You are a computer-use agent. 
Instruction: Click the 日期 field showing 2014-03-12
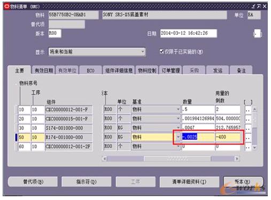pos(189,33)
